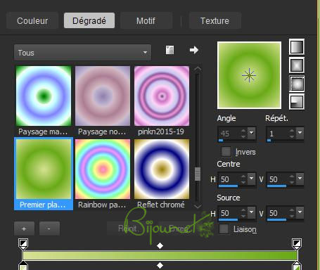Open the resource manager list icon
320x270 pixels.
point(169,50)
